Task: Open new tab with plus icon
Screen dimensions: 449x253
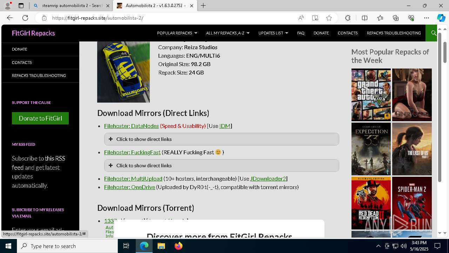Action: [x=203, y=6]
